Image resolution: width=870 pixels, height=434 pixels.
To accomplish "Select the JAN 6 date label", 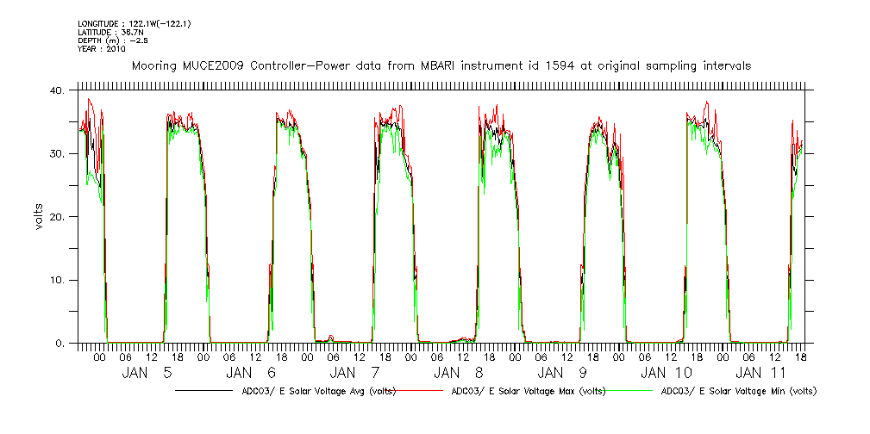I will click(249, 373).
